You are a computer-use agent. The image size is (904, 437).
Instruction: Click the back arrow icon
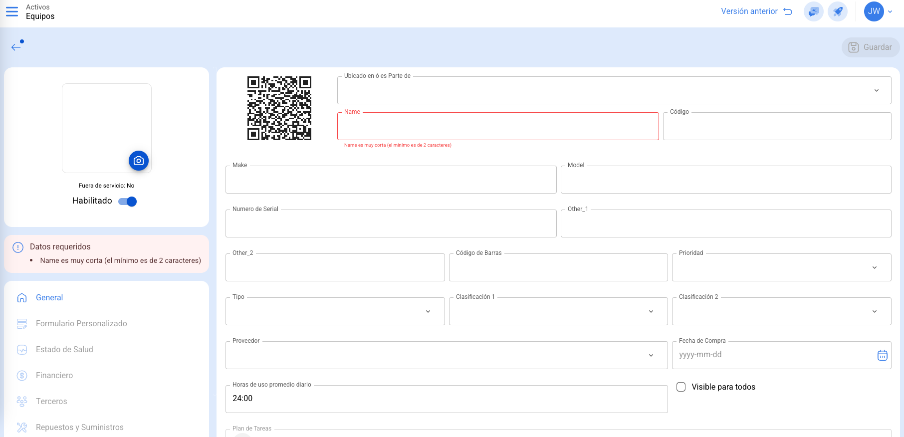pyautogui.click(x=16, y=47)
